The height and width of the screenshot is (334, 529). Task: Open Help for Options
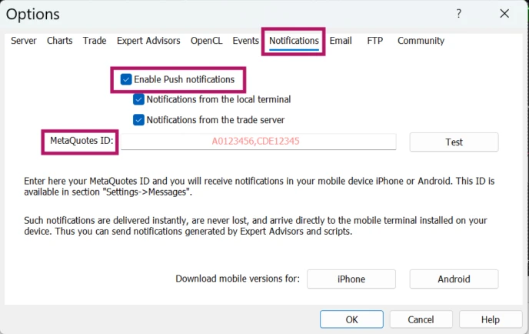coord(491,319)
